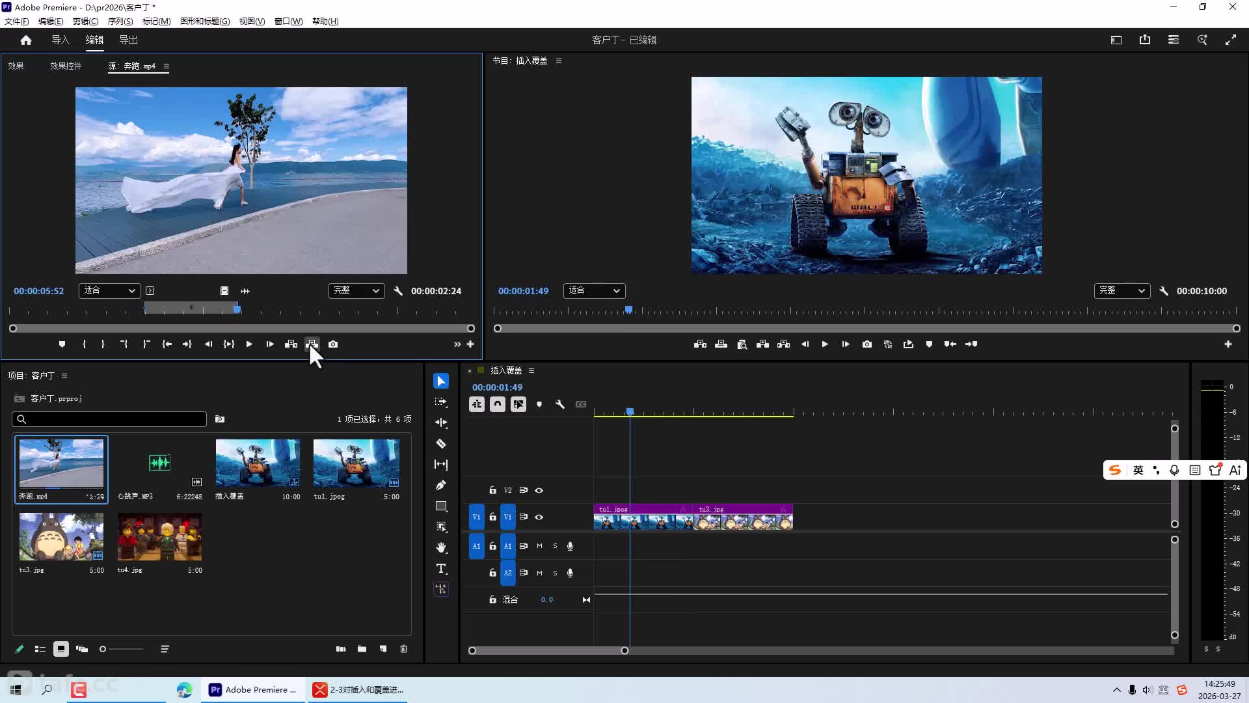Mute the A1 audio track
The image size is (1249, 703).
click(539, 546)
